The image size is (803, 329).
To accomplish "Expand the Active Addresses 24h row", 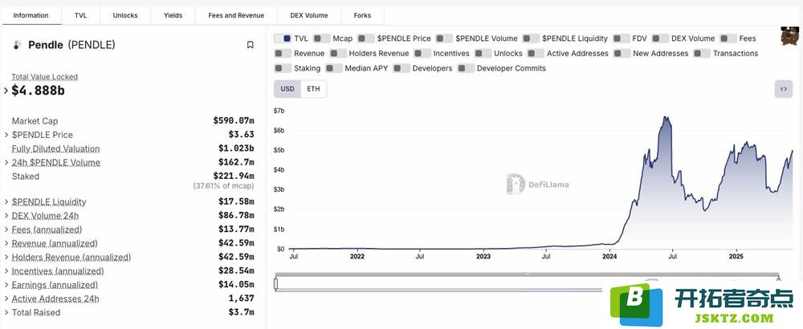I will [x=6, y=299].
